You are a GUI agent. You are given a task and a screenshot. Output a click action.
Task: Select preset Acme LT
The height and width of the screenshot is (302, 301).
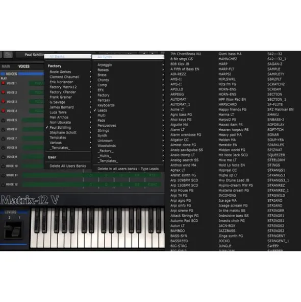tap(177, 109)
